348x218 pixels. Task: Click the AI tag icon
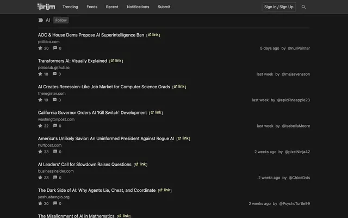tap(41, 20)
